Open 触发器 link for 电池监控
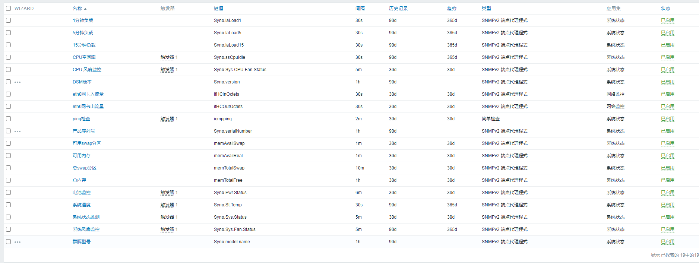Viewport: 699px width, 263px height. point(167,193)
